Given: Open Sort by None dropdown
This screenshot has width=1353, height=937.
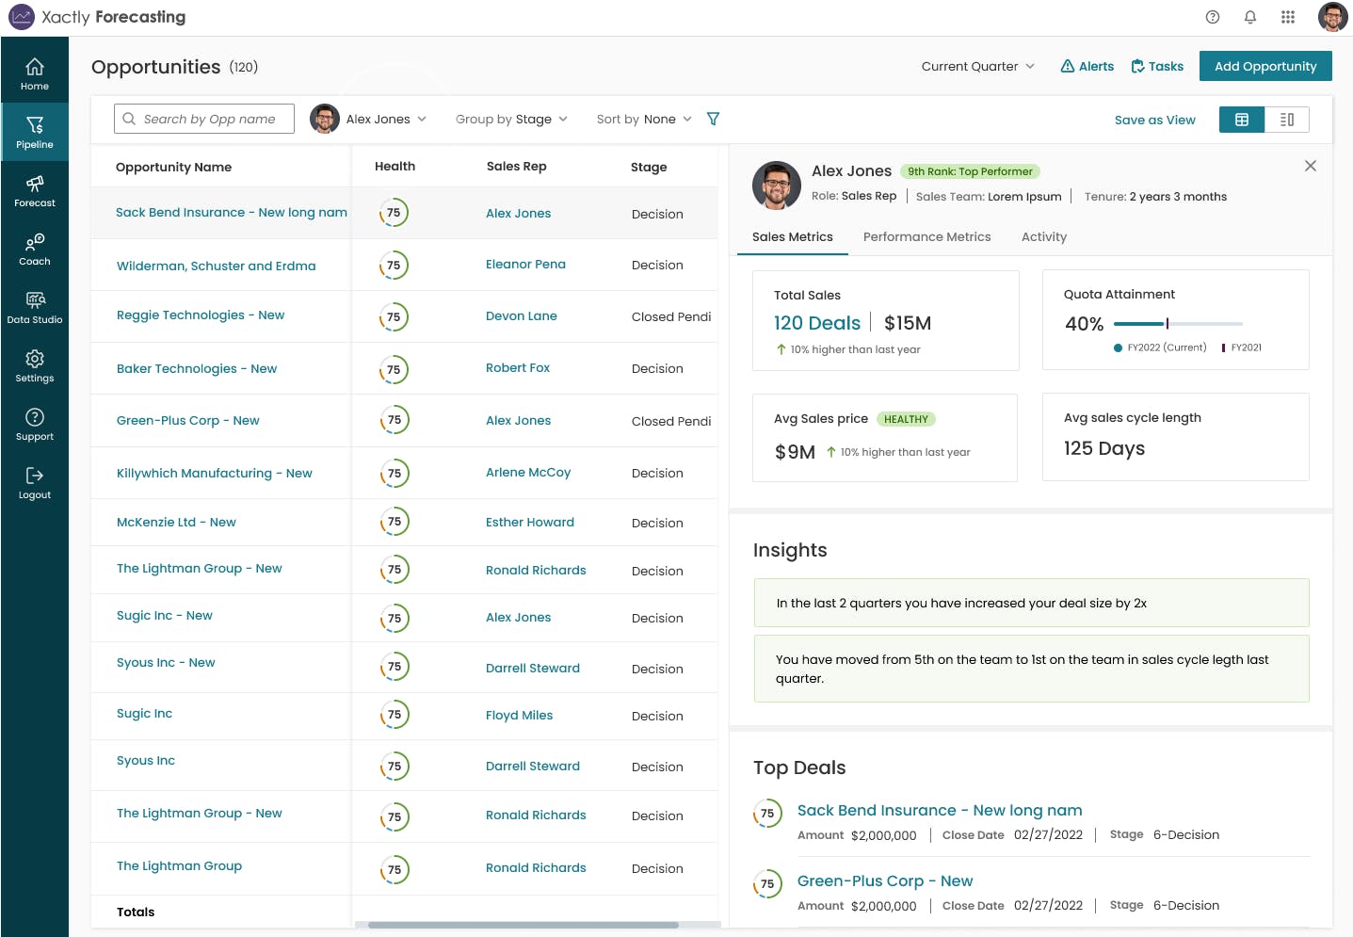Looking at the screenshot, I should click(x=644, y=119).
